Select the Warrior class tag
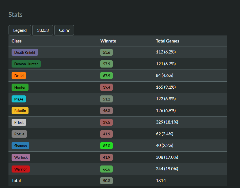The image size is (240, 188). 21,169
